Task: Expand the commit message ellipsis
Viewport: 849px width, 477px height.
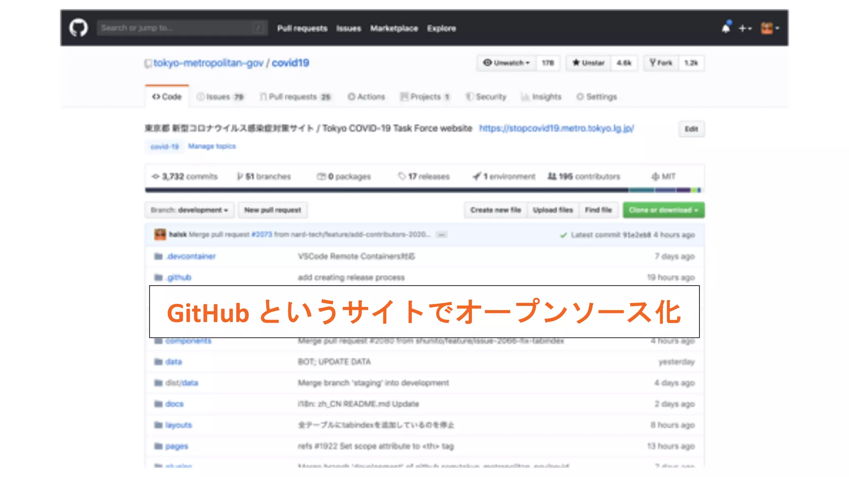Action: click(441, 235)
